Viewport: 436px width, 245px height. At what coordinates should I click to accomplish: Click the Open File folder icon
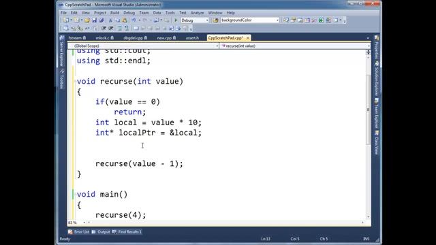point(87,20)
